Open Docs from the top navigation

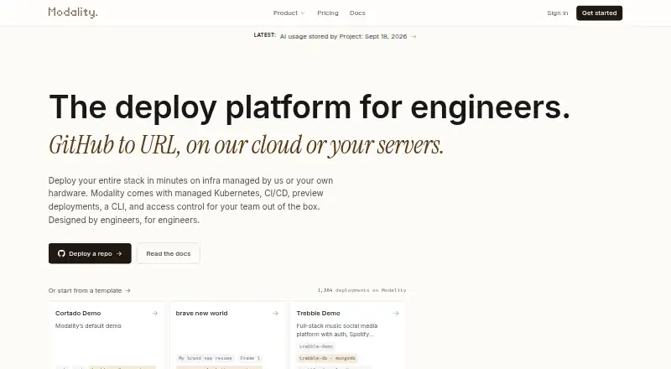click(x=357, y=13)
